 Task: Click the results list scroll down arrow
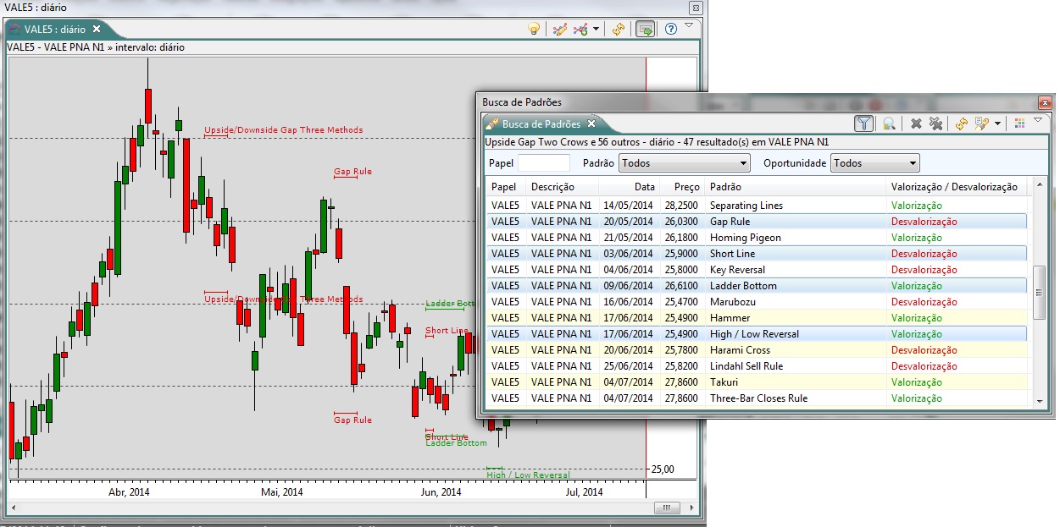coord(1041,401)
